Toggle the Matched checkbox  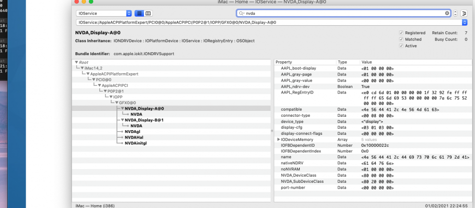tap(401, 39)
